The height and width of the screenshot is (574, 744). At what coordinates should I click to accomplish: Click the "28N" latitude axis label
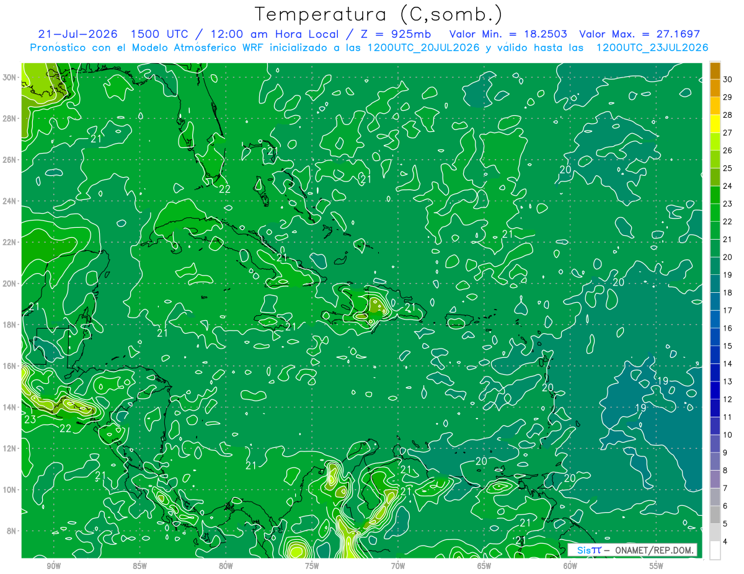(10, 118)
